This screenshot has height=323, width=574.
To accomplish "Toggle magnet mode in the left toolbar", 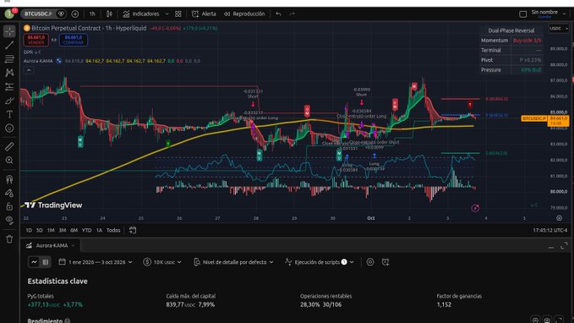I will (x=9, y=179).
